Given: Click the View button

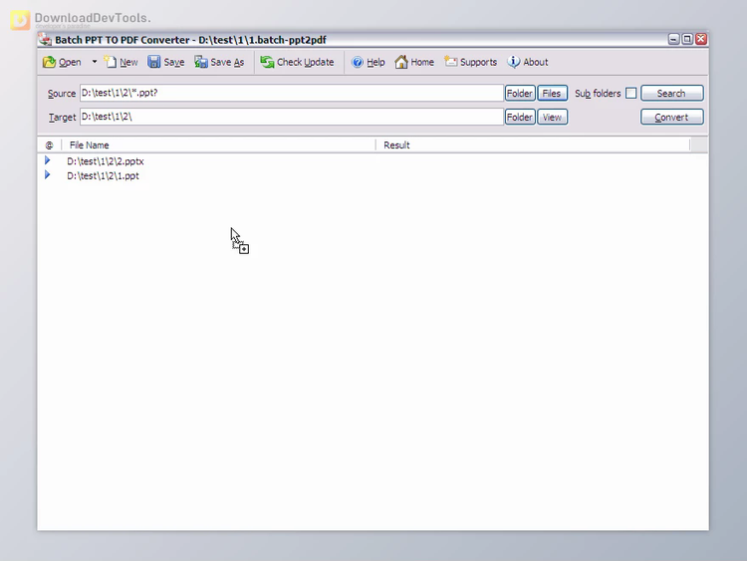Looking at the screenshot, I should [x=552, y=117].
